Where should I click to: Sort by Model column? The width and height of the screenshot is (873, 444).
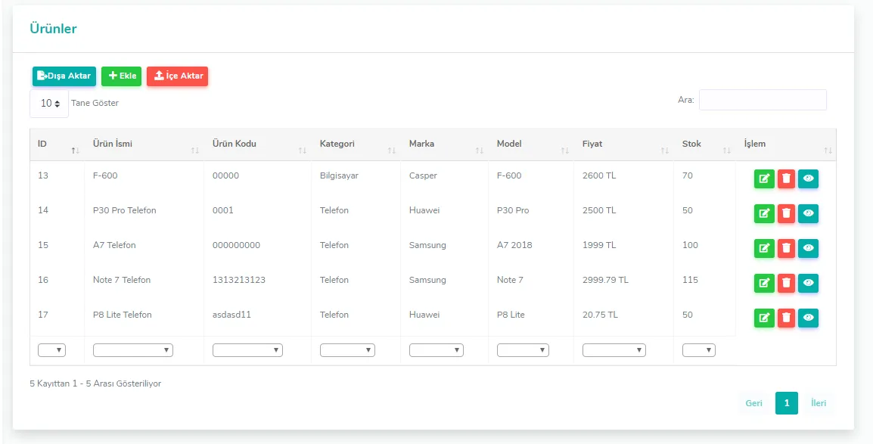[531, 144]
